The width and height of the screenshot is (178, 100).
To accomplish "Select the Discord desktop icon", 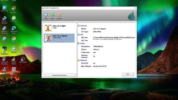I will [14, 50].
